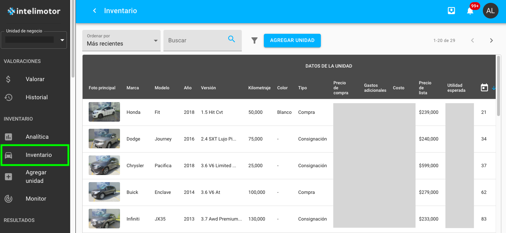This screenshot has height=233, width=506.
Task: Click the Gastos adicionales column header
Action: [375, 88]
